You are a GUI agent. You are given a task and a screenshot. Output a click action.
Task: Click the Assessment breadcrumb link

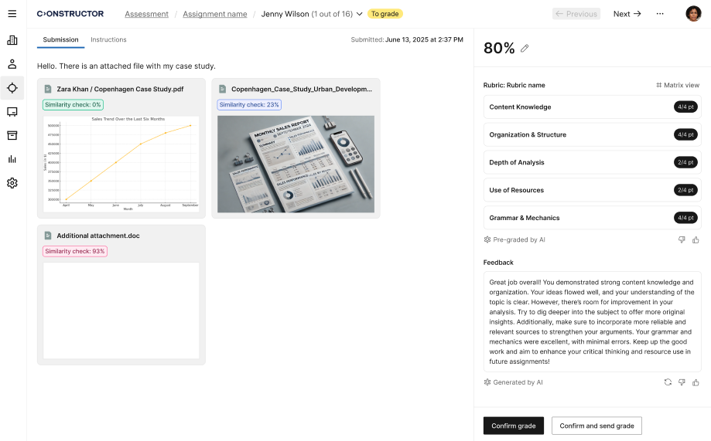click(x=146, y=14)
